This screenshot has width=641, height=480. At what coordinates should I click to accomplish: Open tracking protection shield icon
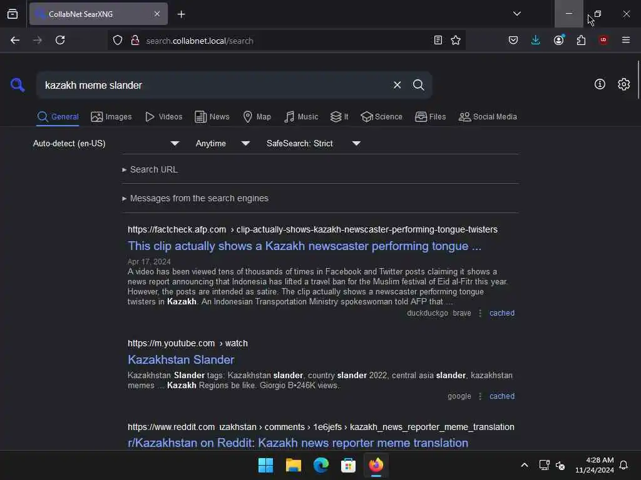[118, 40]
